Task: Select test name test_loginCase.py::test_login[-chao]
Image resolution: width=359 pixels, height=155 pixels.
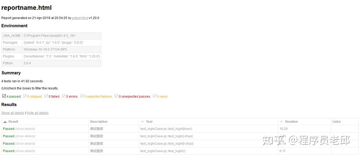Action: click(x=166, y=136)
